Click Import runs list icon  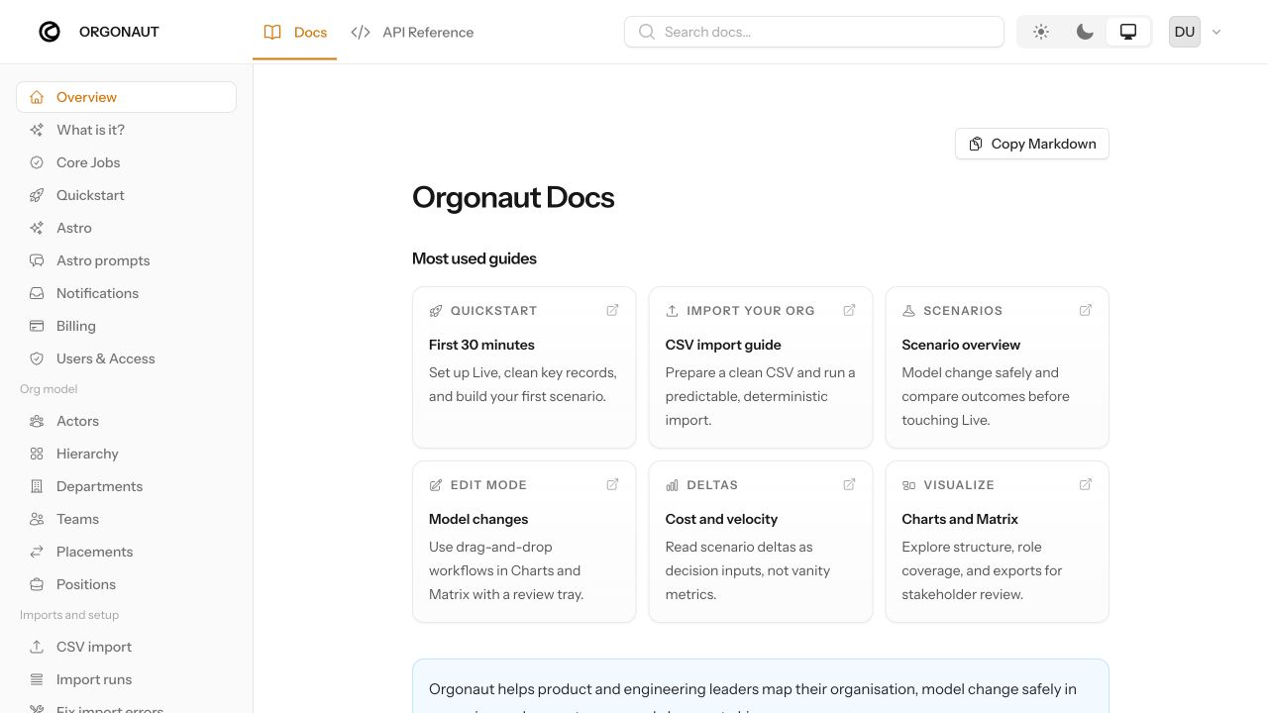pos(37,679)
